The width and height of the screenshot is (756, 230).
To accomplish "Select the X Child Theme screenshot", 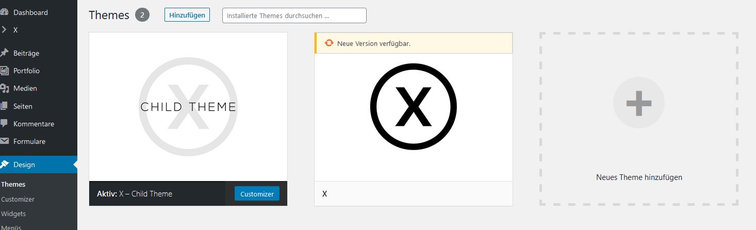I will [x=188, y=107].
